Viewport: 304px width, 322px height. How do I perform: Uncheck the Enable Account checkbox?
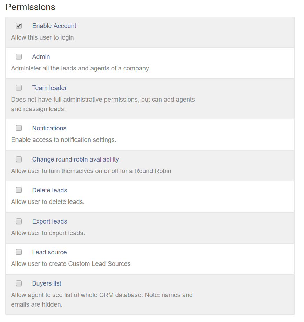pos(19,26)
